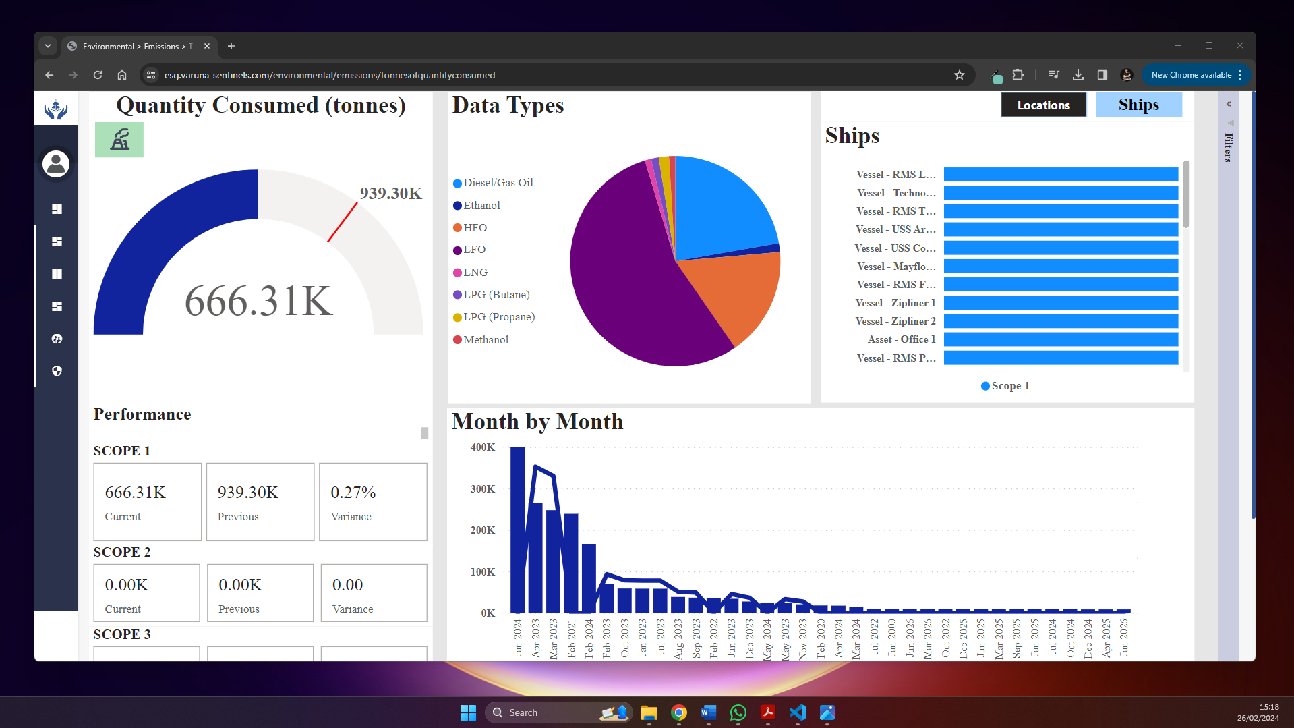
Task: Open the shield icon in the sidebar
Action: 57,371
